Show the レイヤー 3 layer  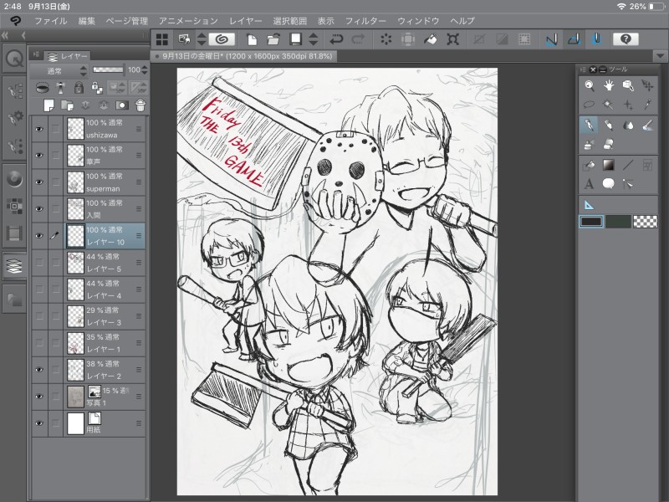pos(39,316)
